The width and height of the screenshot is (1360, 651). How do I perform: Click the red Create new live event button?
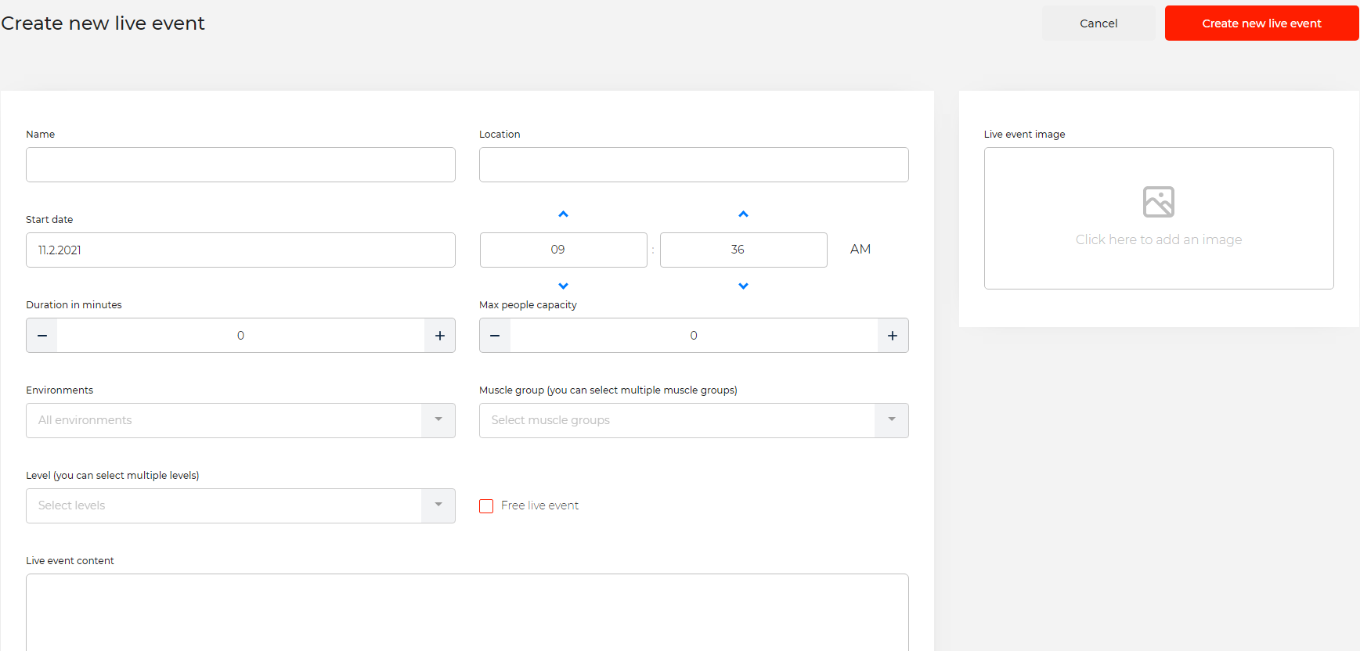pos(1261,23)
